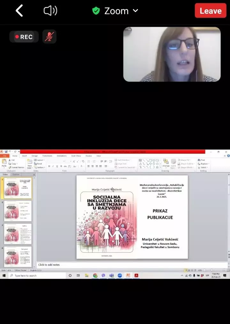Center the paragraph text

click(93, 166)
